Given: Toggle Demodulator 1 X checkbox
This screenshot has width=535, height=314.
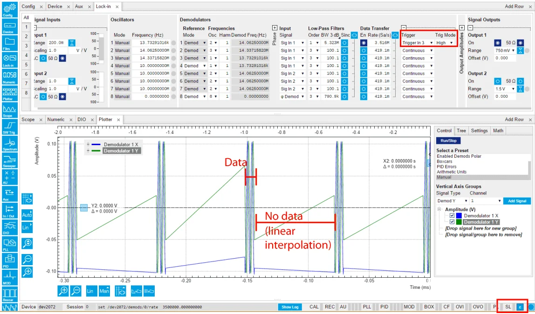Looking at the screenshot, I should [x=452, y=215].
